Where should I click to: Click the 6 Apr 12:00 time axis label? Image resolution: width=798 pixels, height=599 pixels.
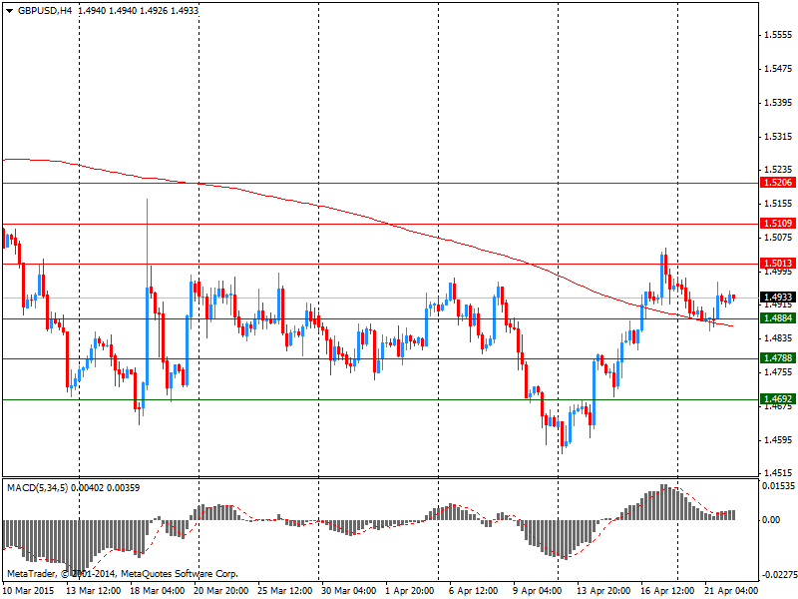point(473,591)
